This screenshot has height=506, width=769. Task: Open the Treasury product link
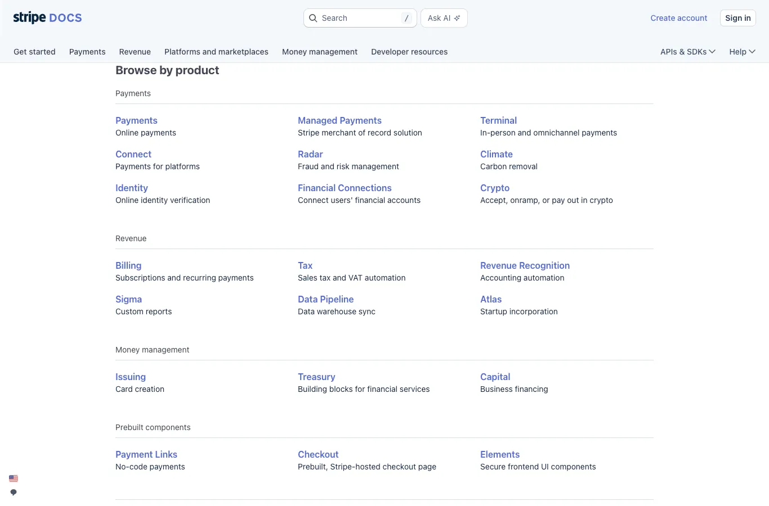pos(316,377)
